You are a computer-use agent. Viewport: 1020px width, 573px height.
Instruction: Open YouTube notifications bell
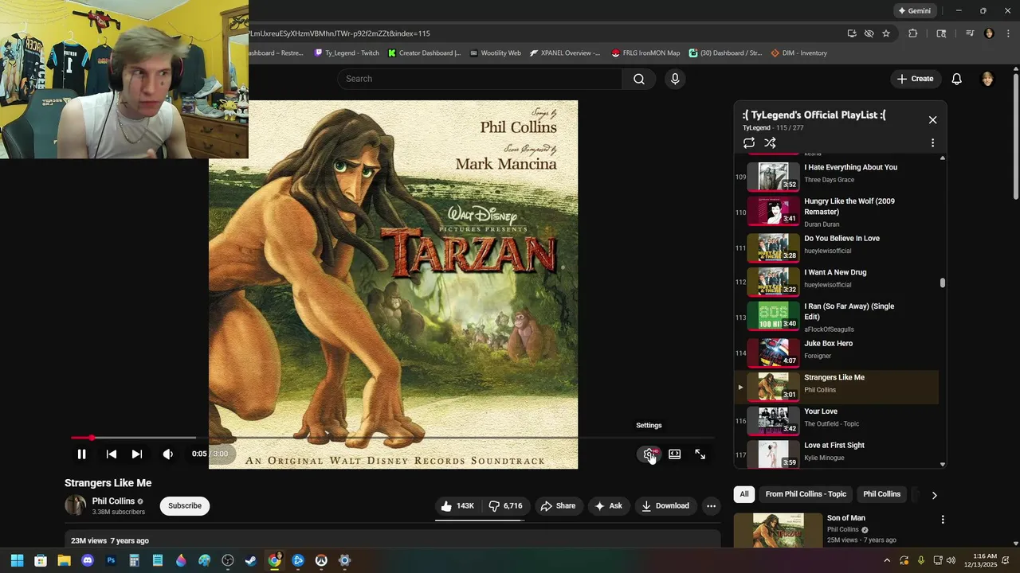tap(957, 79)
